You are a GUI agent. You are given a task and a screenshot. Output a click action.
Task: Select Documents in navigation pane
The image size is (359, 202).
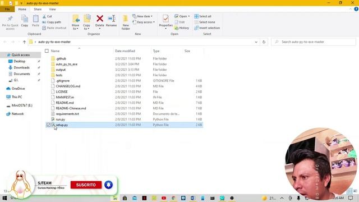pyautogui.click(x=22, y=74)
